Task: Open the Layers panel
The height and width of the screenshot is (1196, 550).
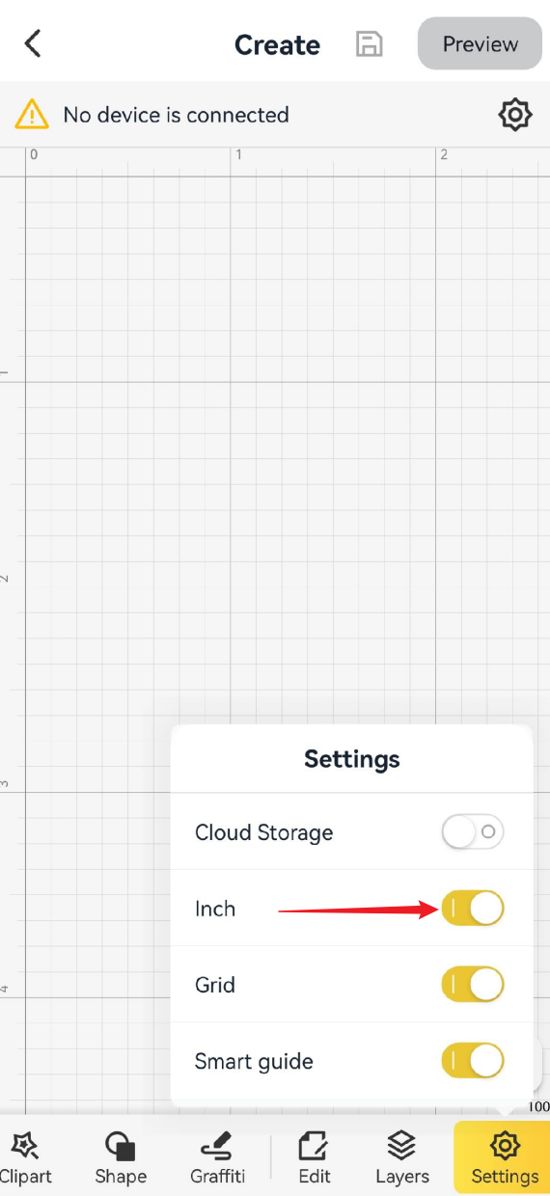Action: (402, 1158)
